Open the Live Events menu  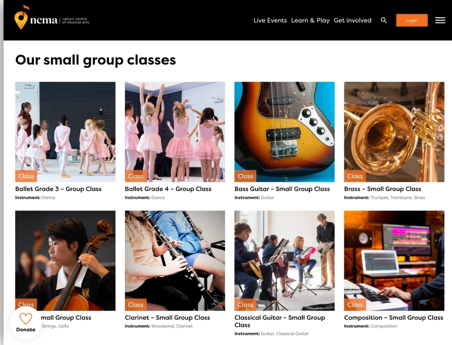tap(270, 20)
